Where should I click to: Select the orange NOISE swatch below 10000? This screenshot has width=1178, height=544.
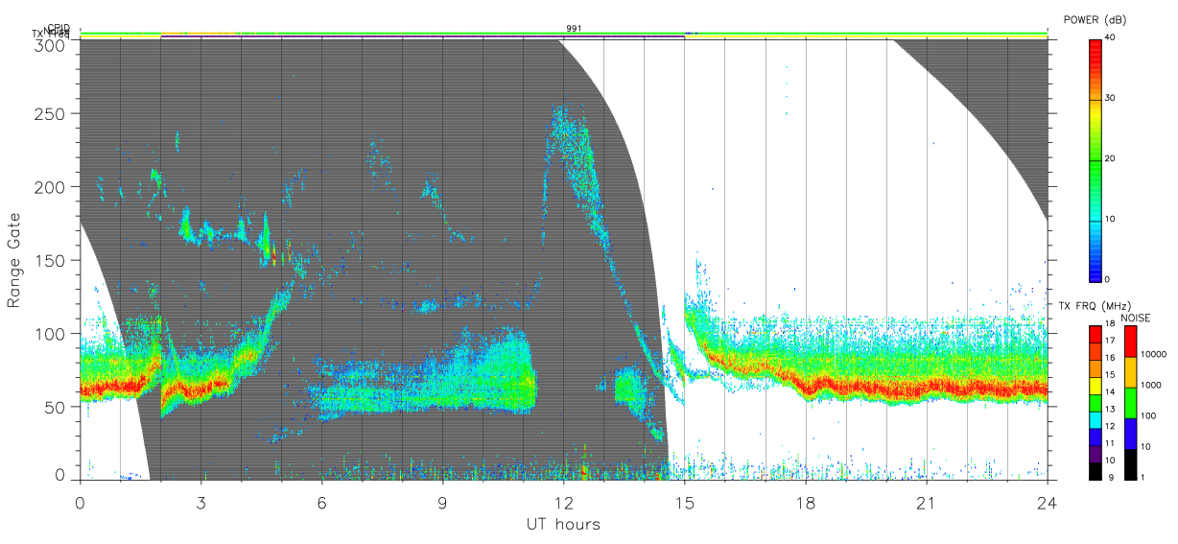point(1130,372)
